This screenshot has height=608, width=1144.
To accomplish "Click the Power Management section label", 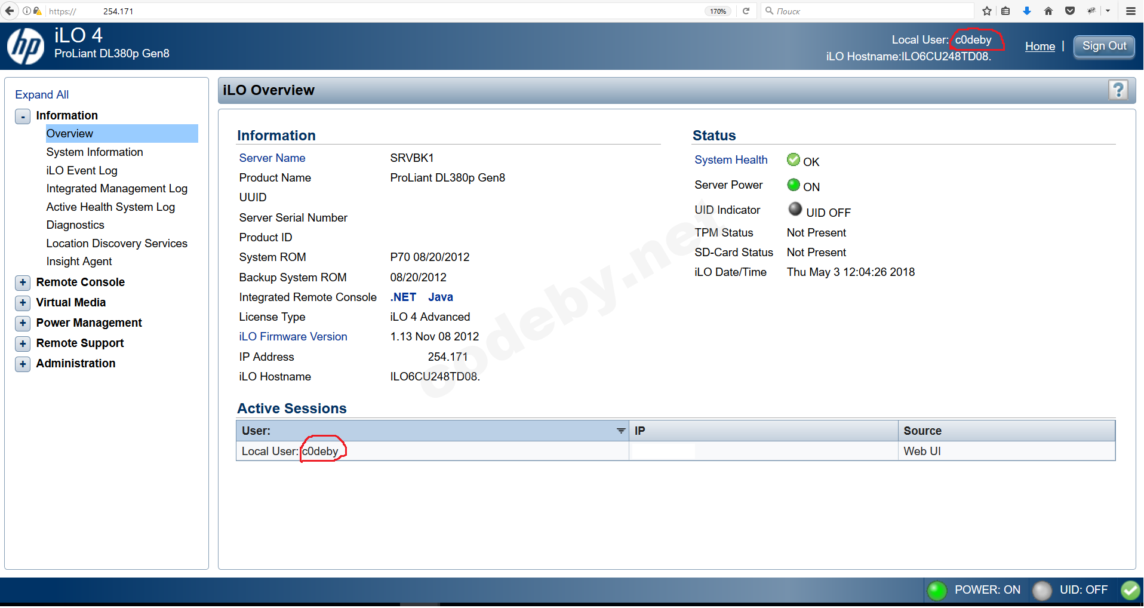I will [89, 323].
